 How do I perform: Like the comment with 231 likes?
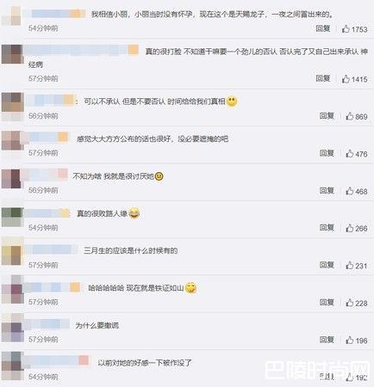point(350,266)
